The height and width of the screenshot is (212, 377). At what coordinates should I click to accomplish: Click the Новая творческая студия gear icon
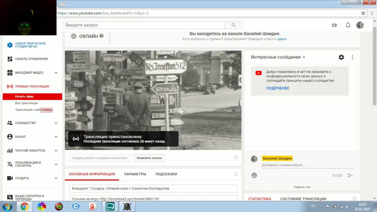[x=10, y=45]
